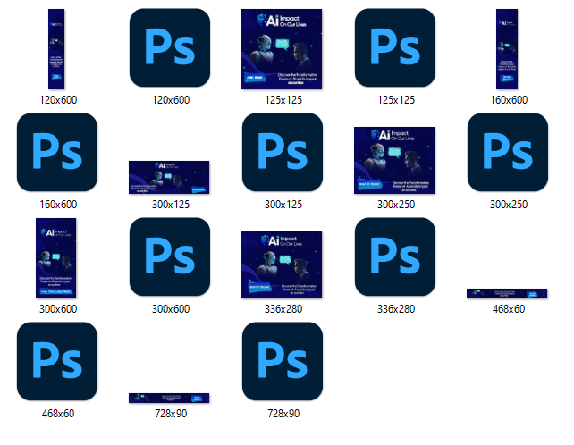Click the 336x280 filename under the Ps icon
The height and width of the screenshot is (445, 574).
396,309
